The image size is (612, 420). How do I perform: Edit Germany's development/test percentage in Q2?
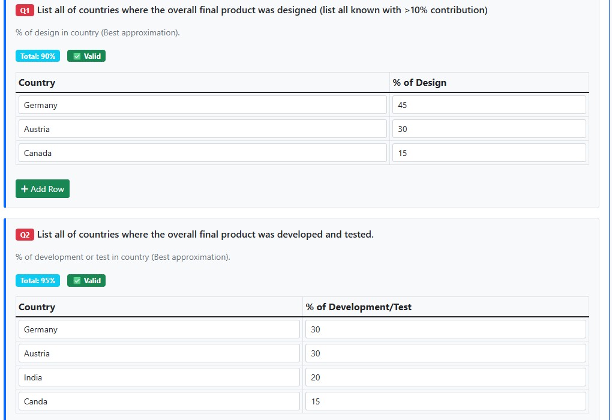[x=445, y=329]
